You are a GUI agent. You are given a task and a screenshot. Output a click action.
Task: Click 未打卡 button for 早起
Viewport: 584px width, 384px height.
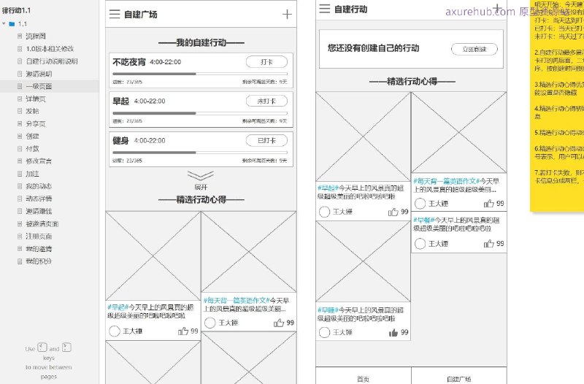pyautogui.click(x=266, y=101)
